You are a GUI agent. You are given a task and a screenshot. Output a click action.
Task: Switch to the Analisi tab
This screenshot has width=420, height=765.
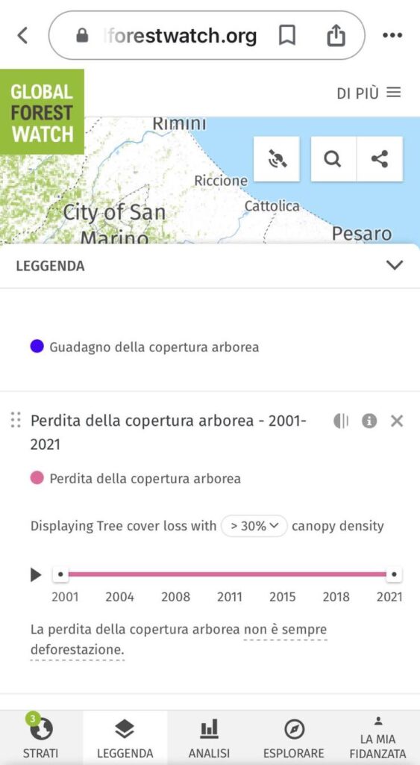pos(209,737)
